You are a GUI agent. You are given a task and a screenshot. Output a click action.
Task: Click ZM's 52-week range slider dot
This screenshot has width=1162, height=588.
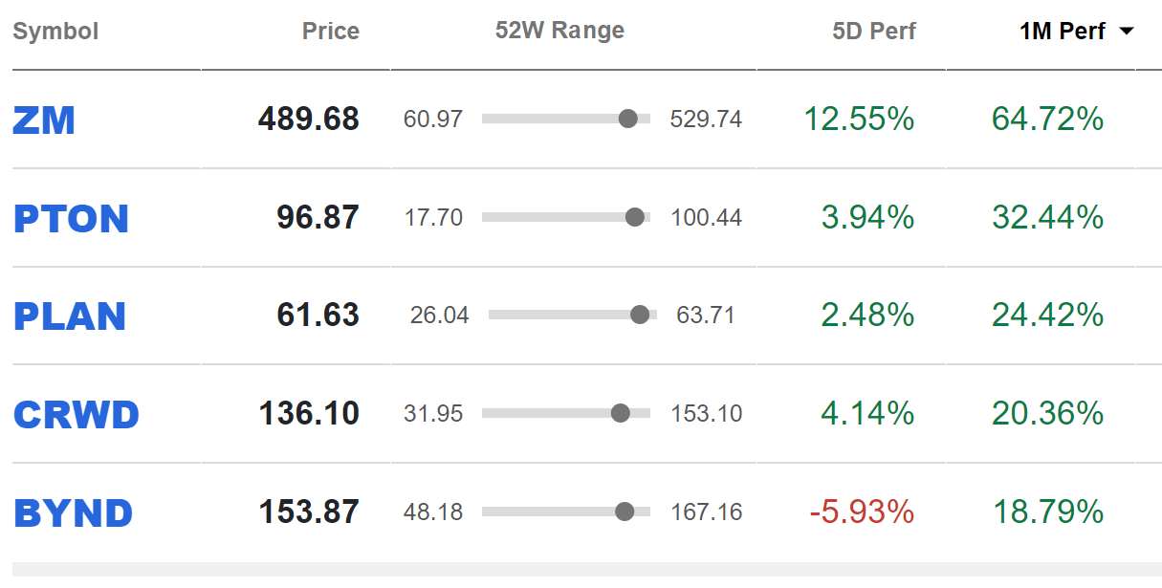tap(628, 119)
